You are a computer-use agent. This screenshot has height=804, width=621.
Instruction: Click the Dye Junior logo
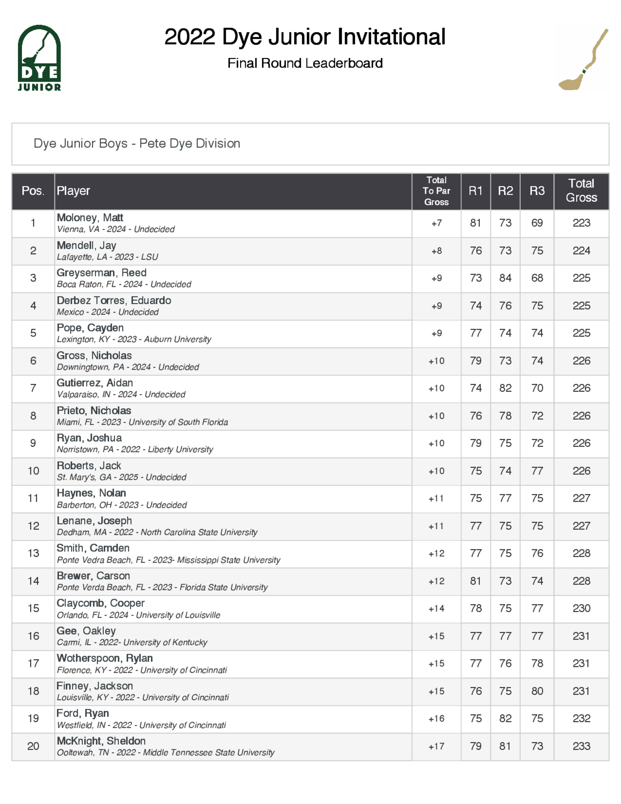point(39,58)
